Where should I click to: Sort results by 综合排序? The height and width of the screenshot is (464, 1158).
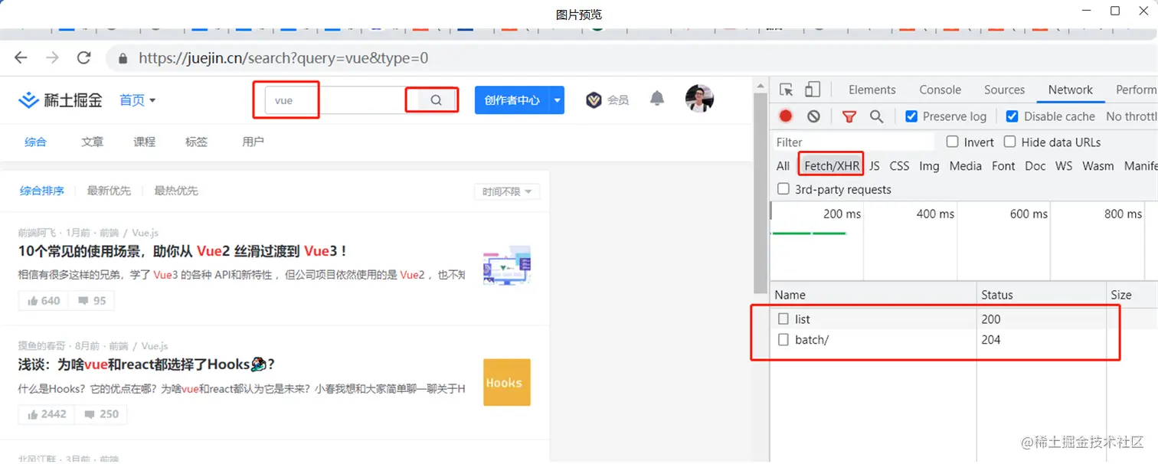click(42, 191)
